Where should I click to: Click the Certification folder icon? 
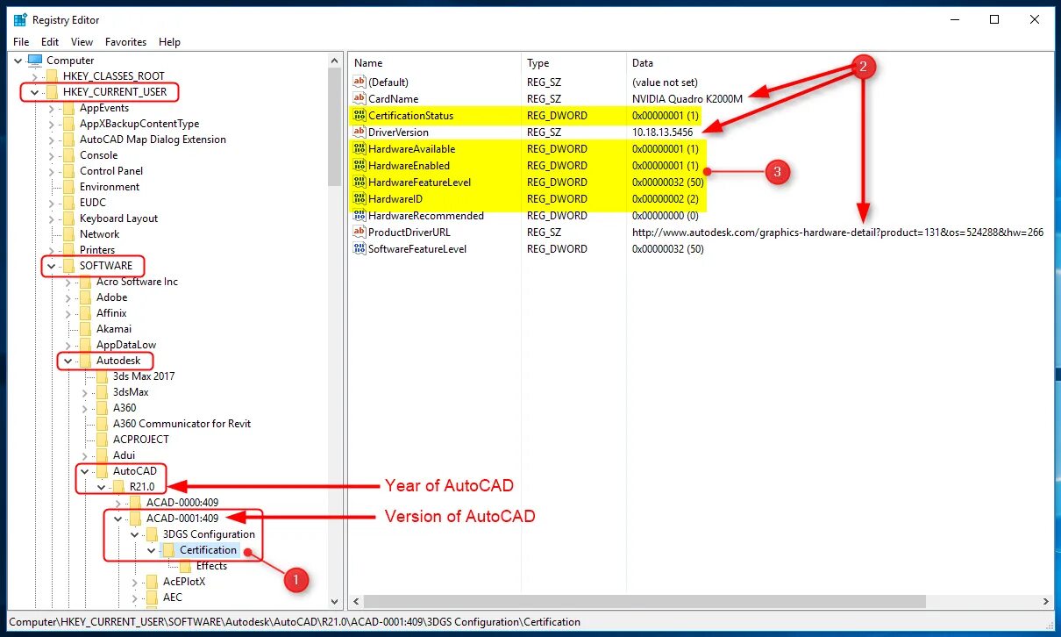point(168,550)
